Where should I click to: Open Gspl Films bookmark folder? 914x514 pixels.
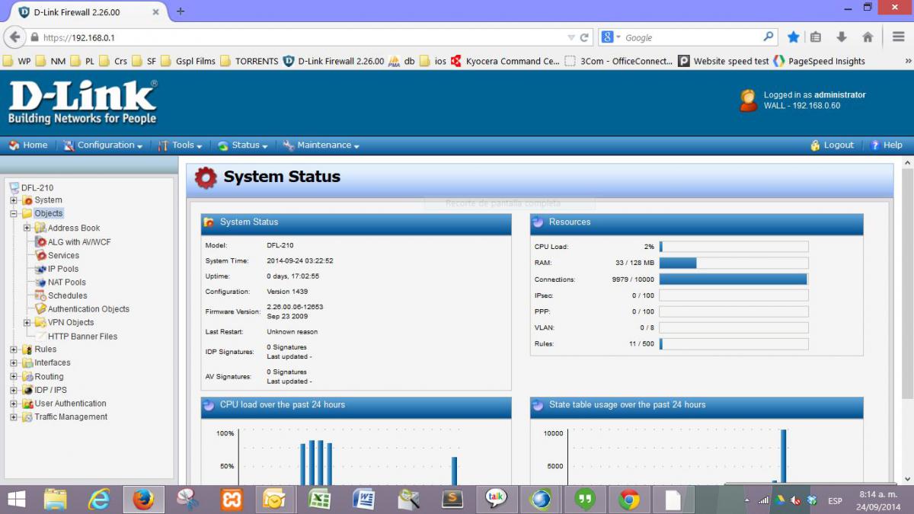(x=188, y=61)
